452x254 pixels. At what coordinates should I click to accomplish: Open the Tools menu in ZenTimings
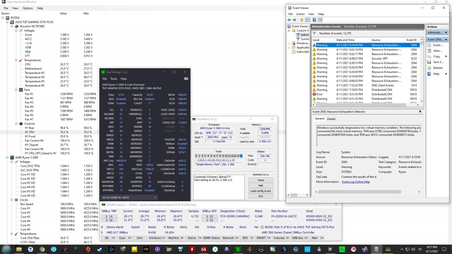[114, 79]
